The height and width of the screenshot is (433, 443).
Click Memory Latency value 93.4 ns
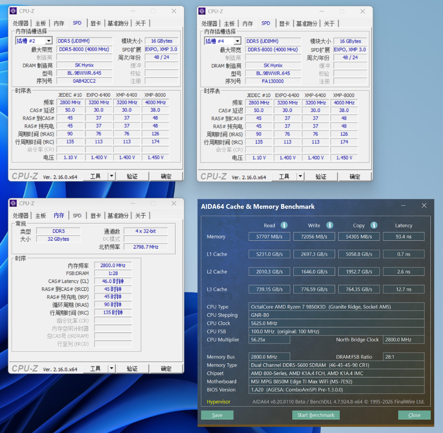(x=404, y=236)
